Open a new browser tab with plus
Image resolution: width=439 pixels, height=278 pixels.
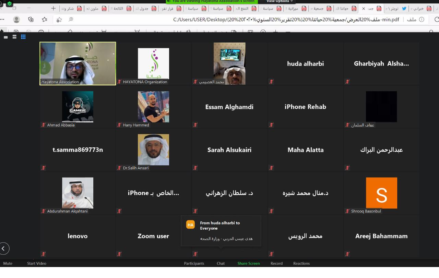[53, 8]
